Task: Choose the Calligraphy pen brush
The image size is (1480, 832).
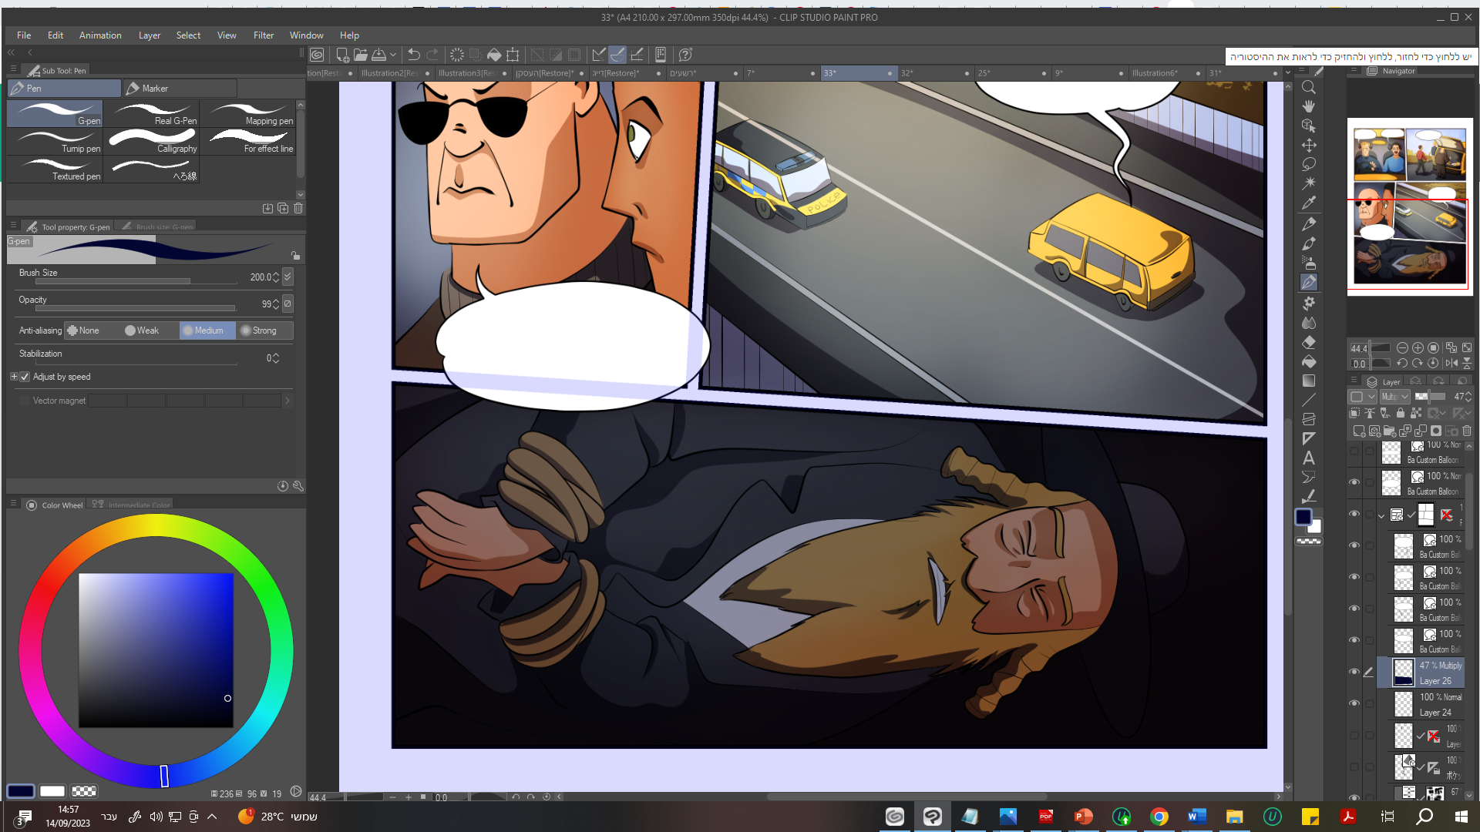Action: [x=153, y=142]
